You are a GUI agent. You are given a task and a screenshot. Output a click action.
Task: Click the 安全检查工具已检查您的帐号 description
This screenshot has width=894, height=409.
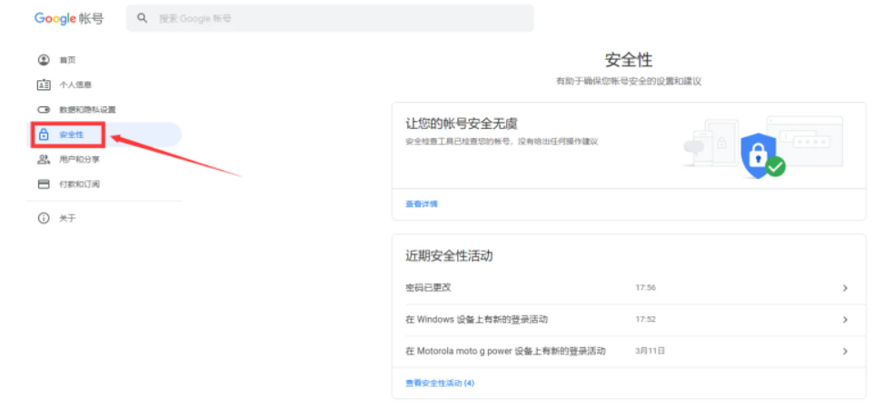502,141
